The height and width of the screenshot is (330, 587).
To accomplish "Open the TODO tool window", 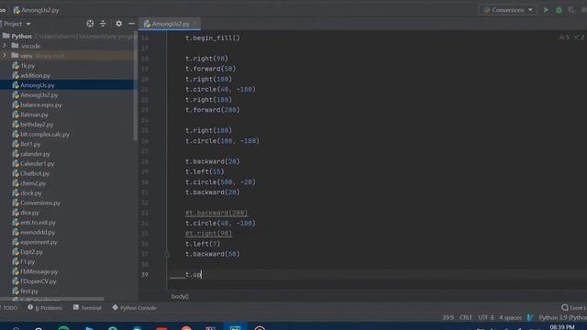I will coord(9,308).
